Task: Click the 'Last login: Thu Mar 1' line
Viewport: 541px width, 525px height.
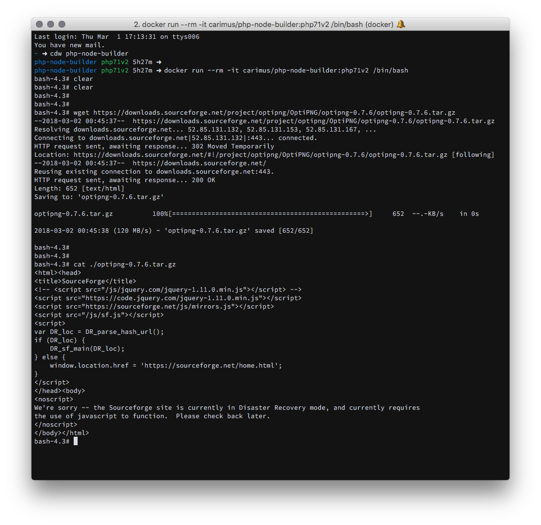Action: 116,37
